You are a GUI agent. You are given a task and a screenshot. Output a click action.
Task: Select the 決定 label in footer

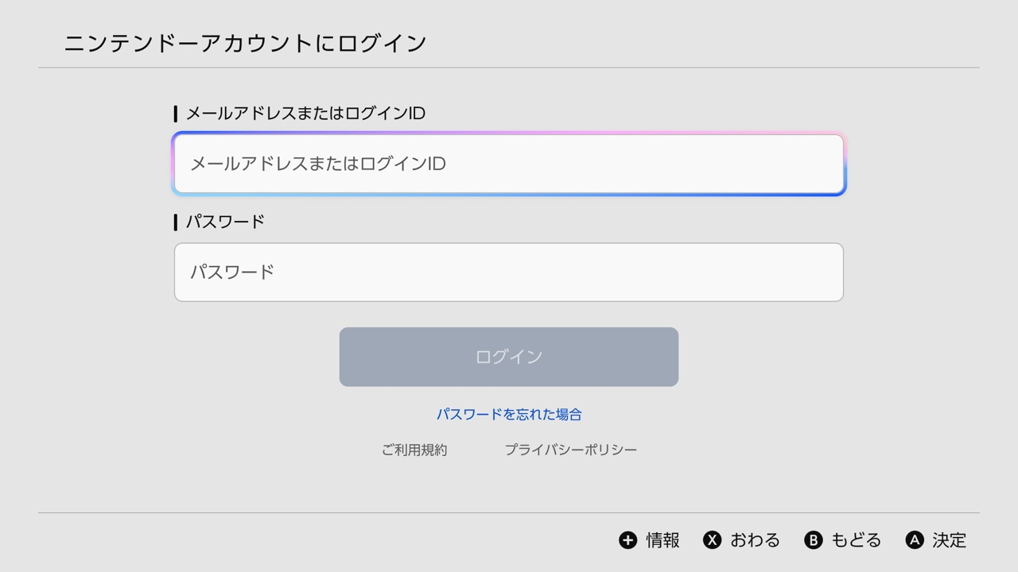click(x=949, y=540)
